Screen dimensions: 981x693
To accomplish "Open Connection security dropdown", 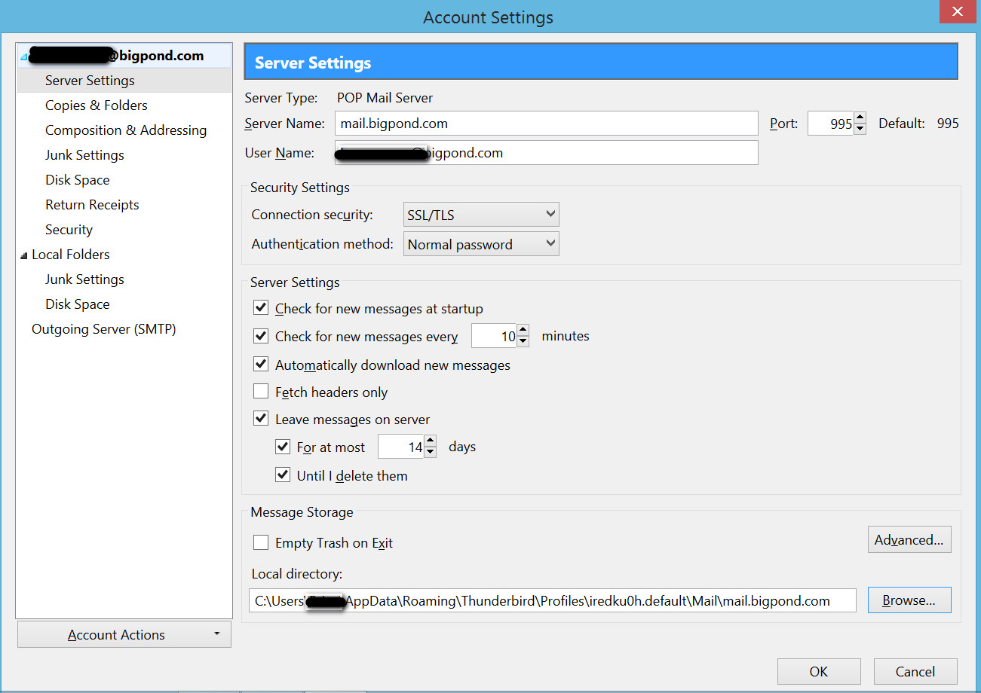I will [481, 215].
